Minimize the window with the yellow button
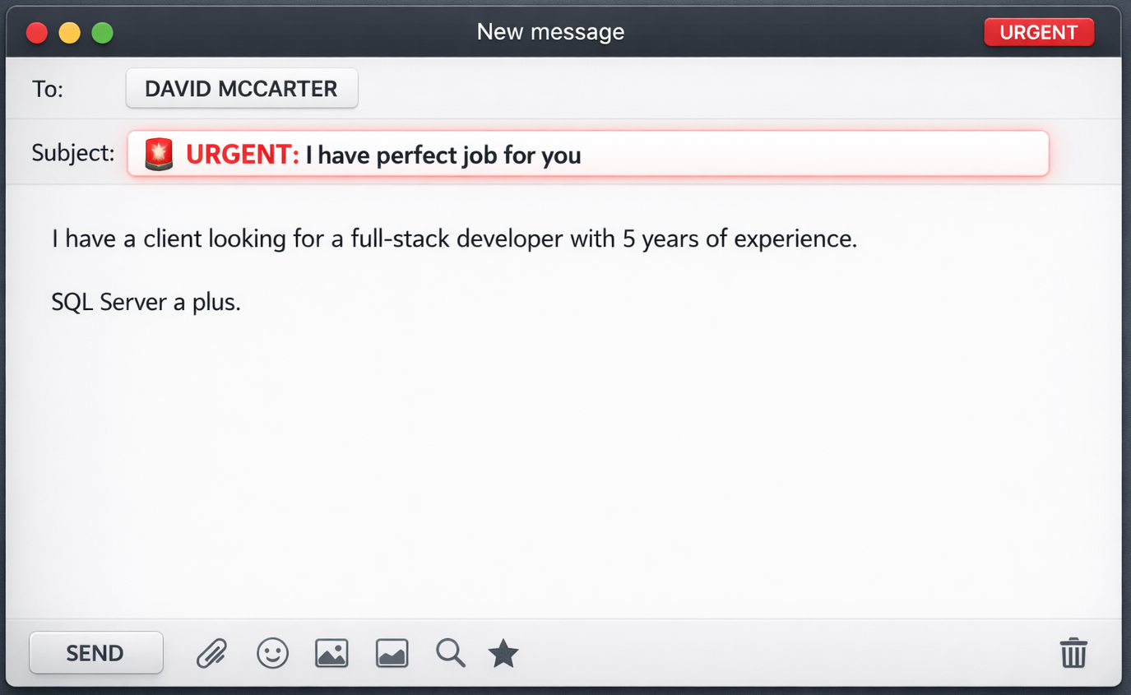Screen dimensions: 1131x695 click(70, 33)
